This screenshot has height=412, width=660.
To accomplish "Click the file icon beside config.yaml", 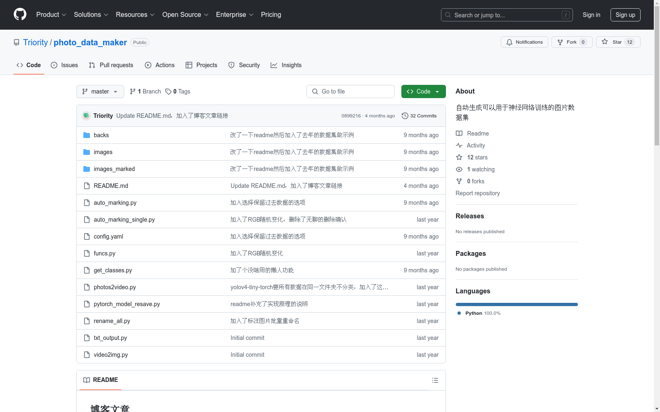I will click(87, 236).
